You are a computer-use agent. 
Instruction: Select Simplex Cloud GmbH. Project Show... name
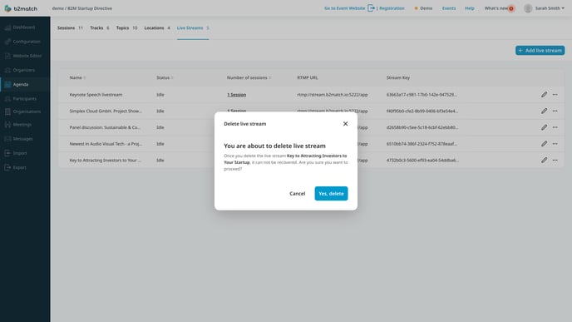pyautogui.click(x=106, y=111)
